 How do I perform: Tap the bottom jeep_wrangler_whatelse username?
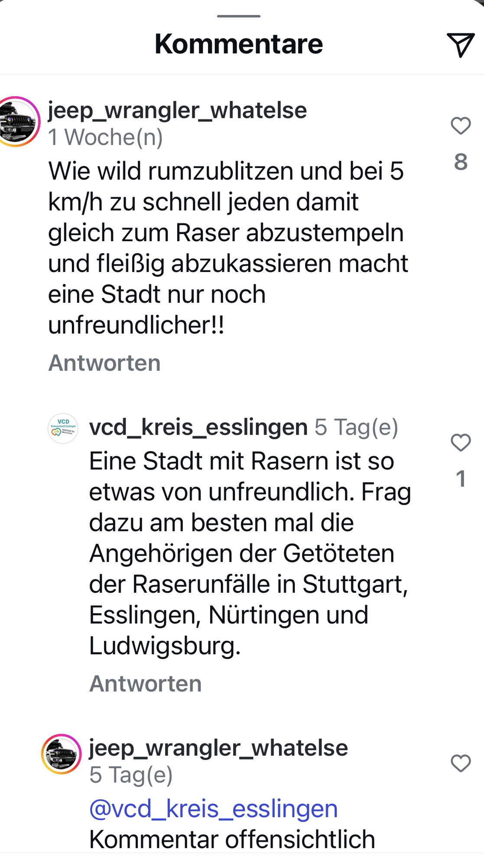tap(218, 748)
